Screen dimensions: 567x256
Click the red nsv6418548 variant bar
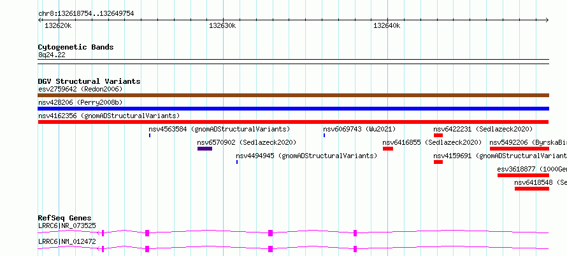532,189
